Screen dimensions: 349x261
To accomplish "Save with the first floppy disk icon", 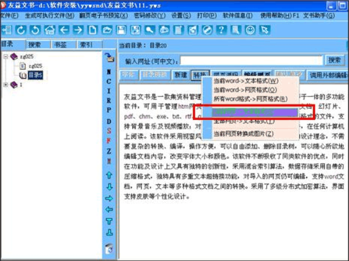I will 121,30.
